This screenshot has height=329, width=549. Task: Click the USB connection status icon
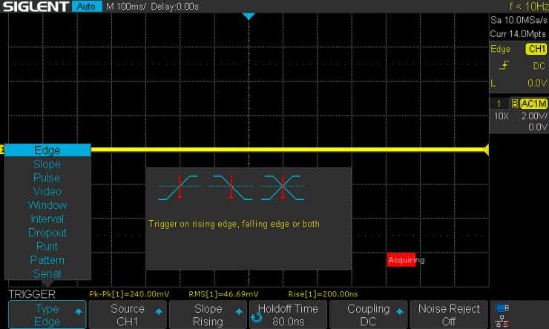click(502, 308)
